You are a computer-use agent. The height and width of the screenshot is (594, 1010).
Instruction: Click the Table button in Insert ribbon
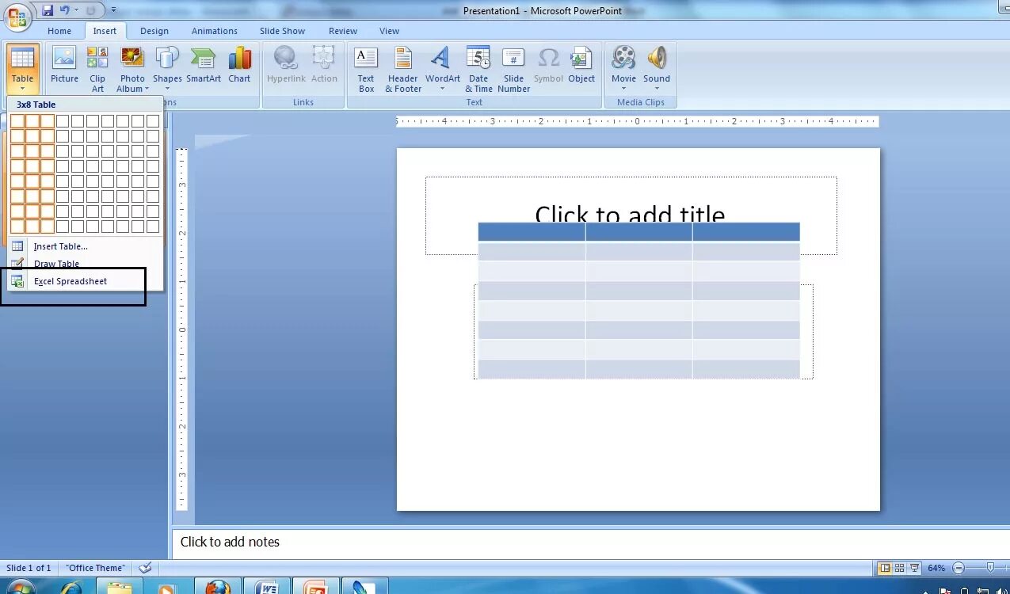point(22,67)
